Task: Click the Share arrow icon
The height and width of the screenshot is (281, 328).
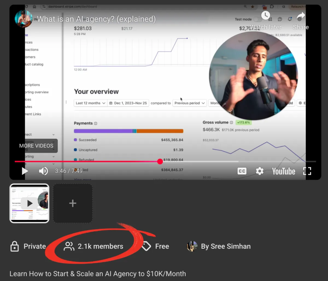Action: (301, 15)
